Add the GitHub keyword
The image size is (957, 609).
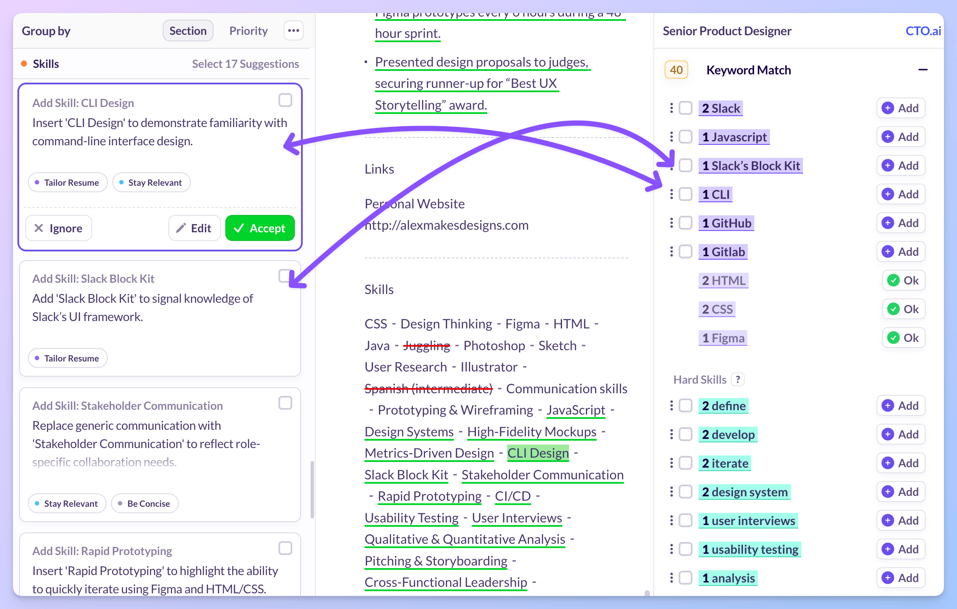pyautogui.click(x=900, y=223)
